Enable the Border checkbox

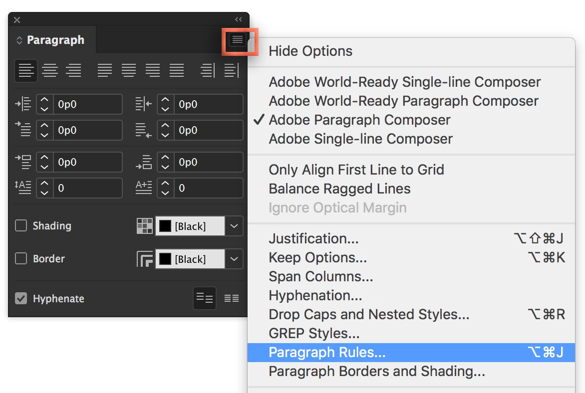click(x=21, y=258)
